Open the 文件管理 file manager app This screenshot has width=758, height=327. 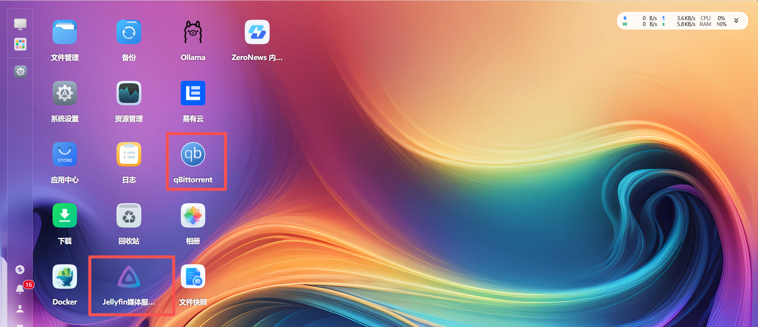click(65, 32)
